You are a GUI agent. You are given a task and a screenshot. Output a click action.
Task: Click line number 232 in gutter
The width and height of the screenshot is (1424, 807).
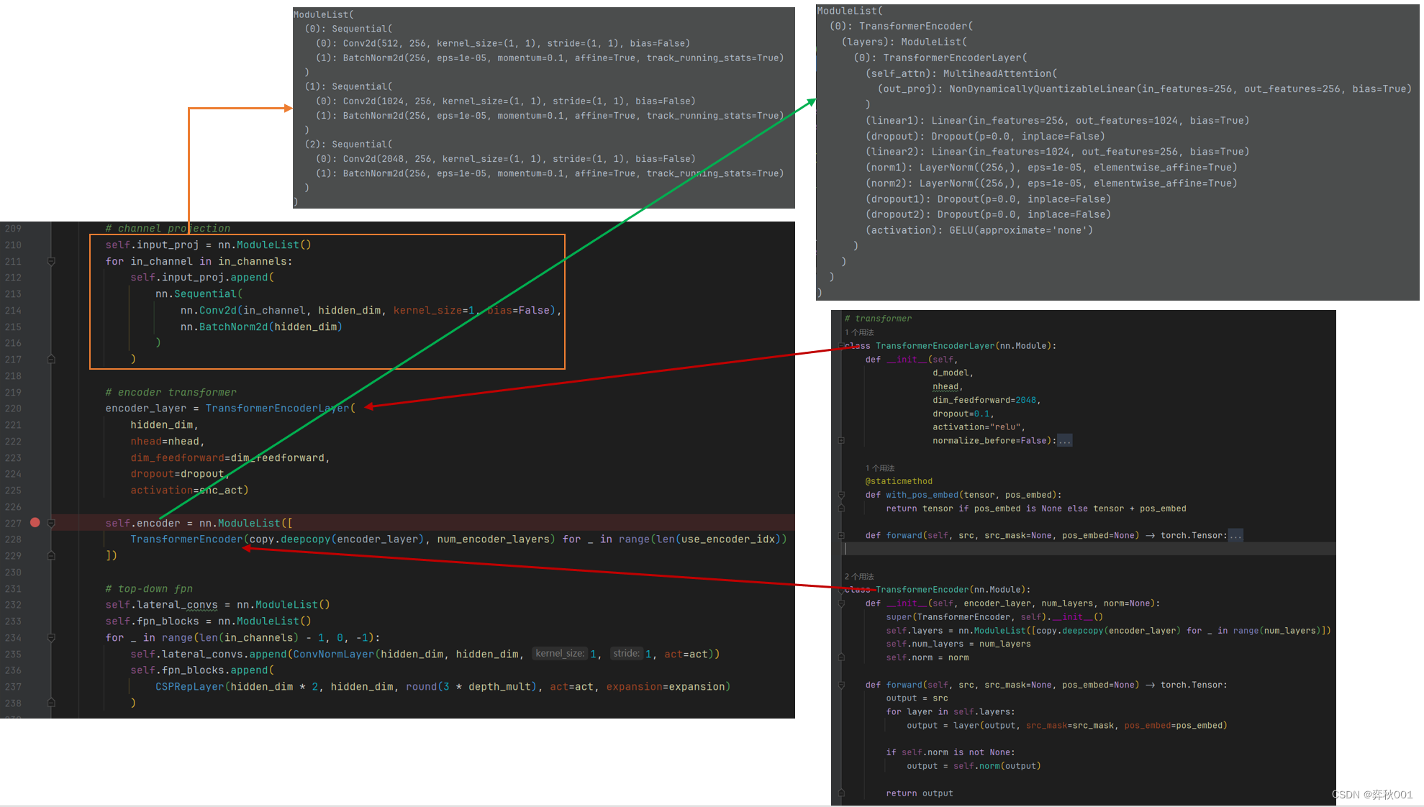13,605
